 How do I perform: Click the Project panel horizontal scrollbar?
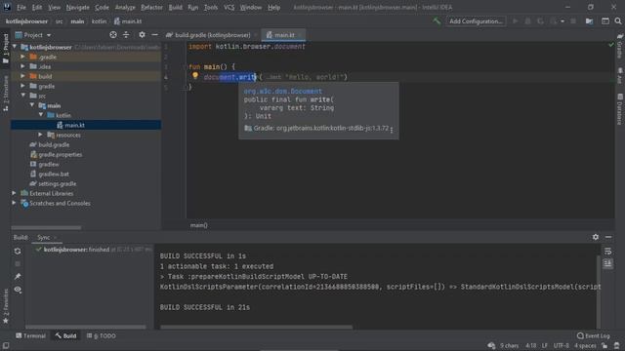click(46, 228)
